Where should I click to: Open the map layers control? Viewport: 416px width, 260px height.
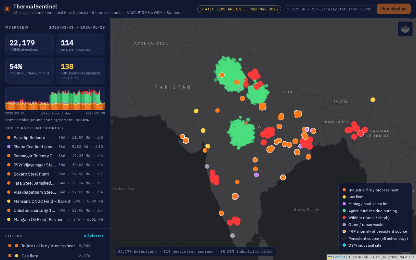click(405, 29)
